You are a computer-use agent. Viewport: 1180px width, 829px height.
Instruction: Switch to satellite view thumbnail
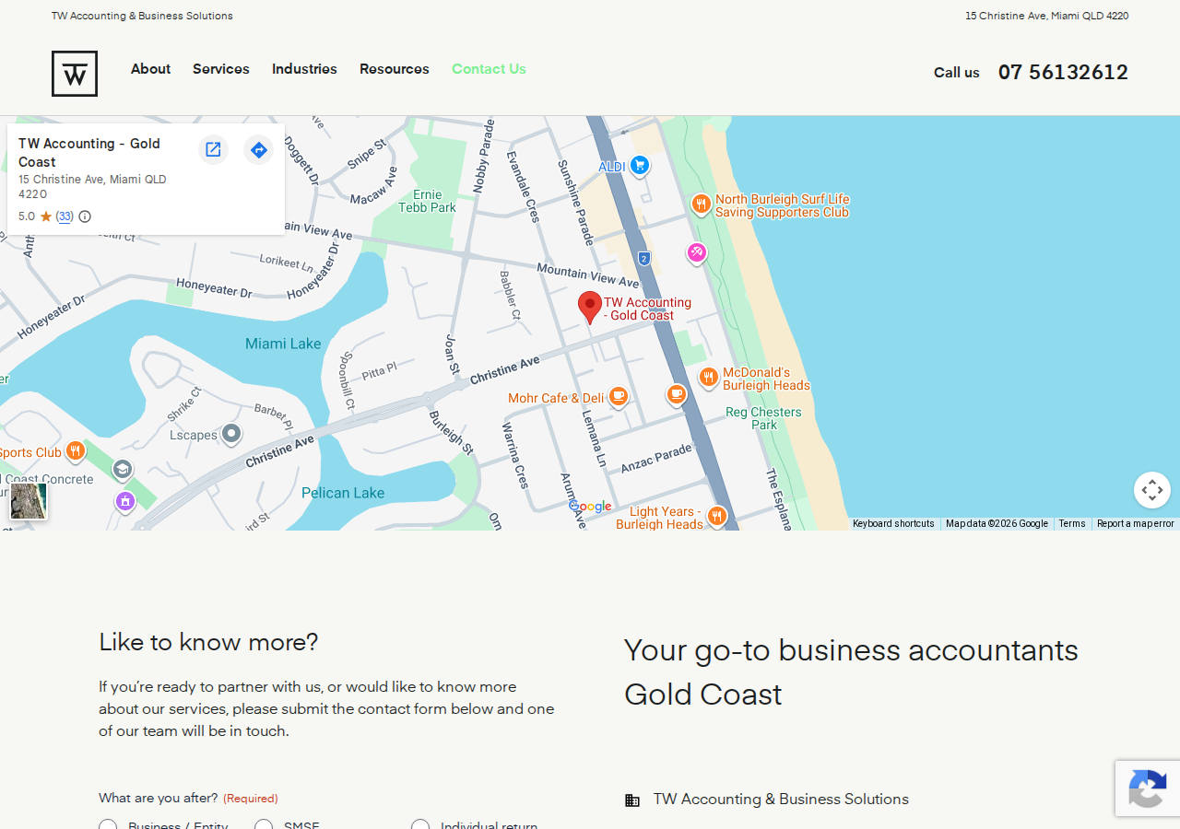click(x=29, y=501)
